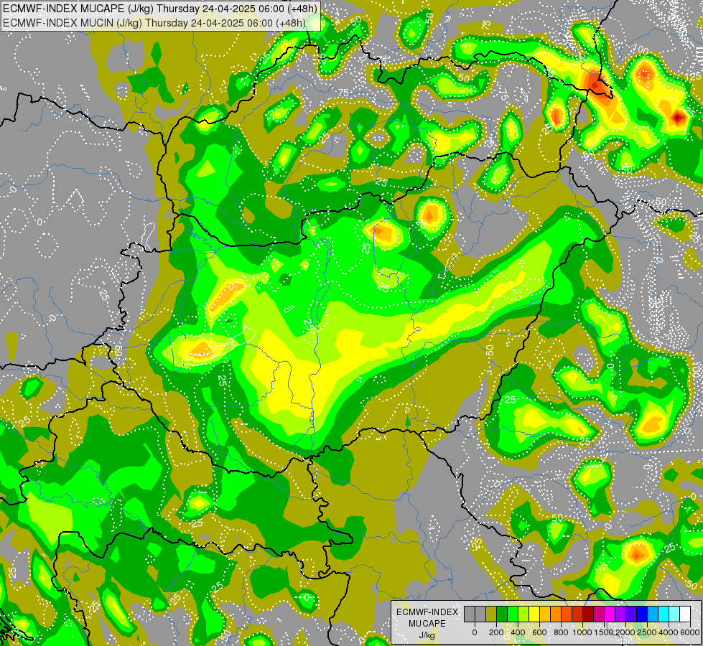Image resolution: width=703 pixels, height=646 pixels.
Task: Click legend tick value 600
Action: (x=539, y=632)
